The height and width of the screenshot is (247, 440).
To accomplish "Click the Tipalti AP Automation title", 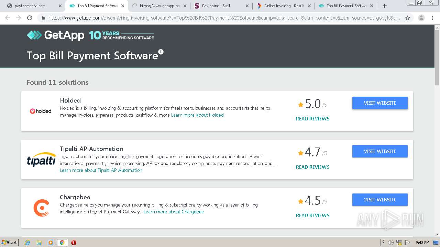I will click(x=91, y=149).
